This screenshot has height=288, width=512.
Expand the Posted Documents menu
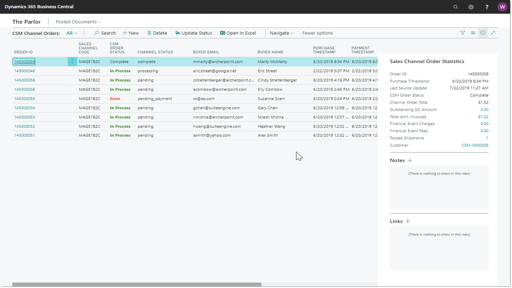pos(78,22)
